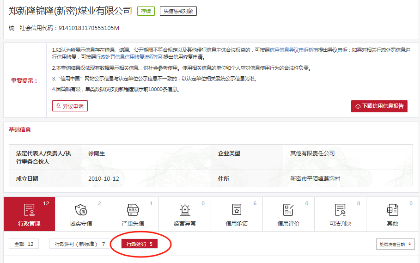
Task: Click the 异议申诉 button
Action: pyautogui.click(x=70, y=106)
